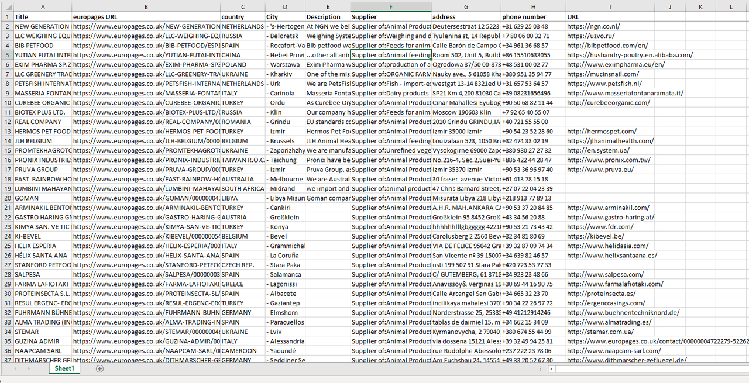Select cell 'NEW GENERATION' in Title column
749x383 pixels.
pos(43,26)
